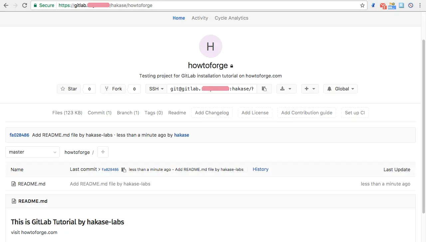Star the howtoforge project
The image size is (426, 242).
point(69,89)
